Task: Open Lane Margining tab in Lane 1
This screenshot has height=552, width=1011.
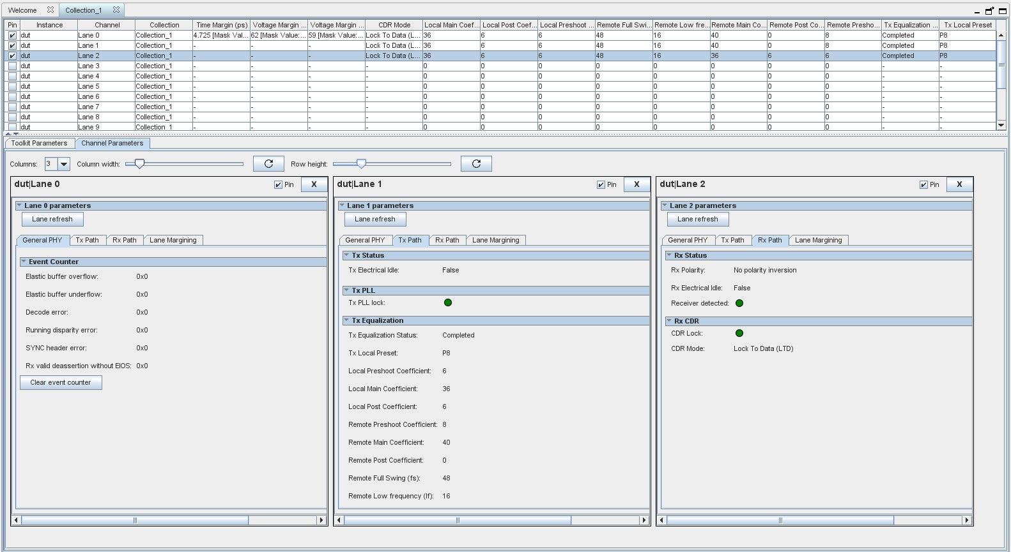Action: pos(495,240)
